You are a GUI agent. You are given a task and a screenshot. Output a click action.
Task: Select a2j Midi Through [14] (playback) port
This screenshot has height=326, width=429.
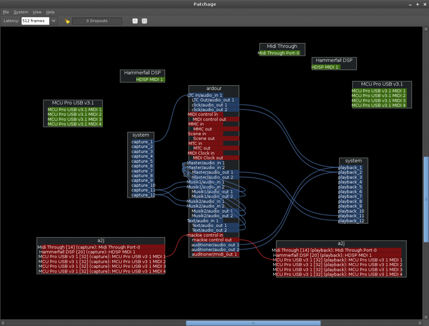pos(337,250)
